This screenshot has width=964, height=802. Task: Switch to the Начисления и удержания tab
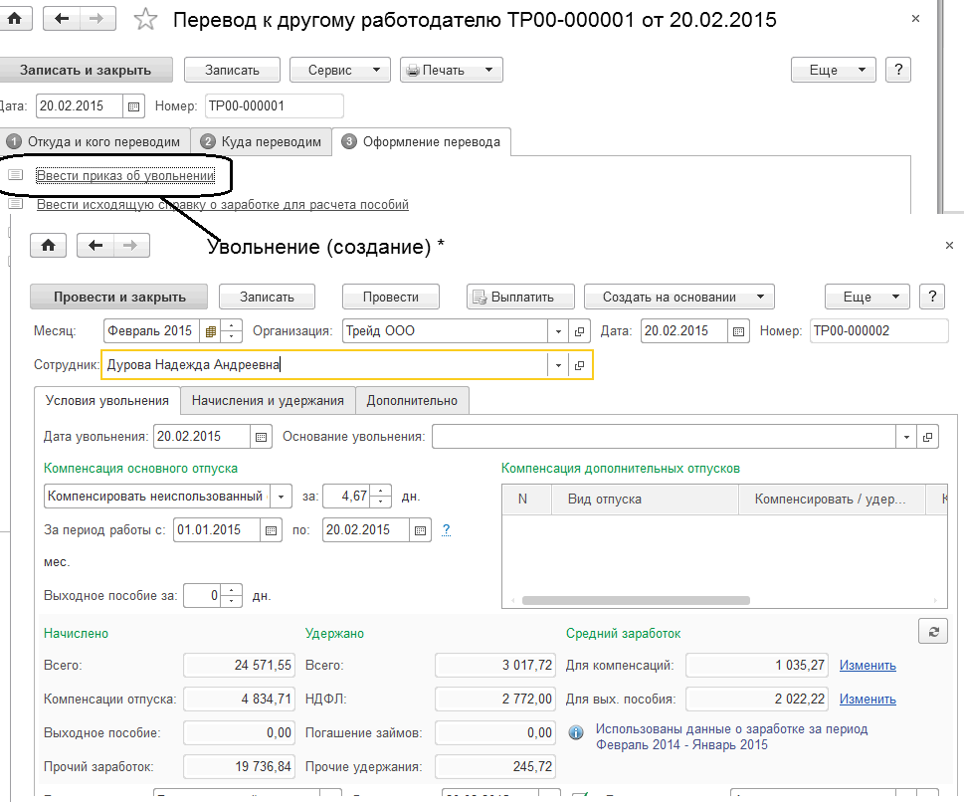pos(268,400)
